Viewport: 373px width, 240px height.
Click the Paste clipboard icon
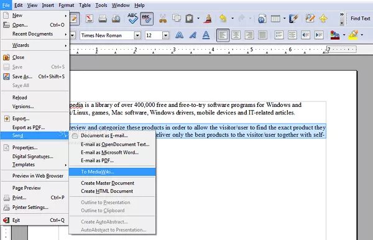coord(190,19)
